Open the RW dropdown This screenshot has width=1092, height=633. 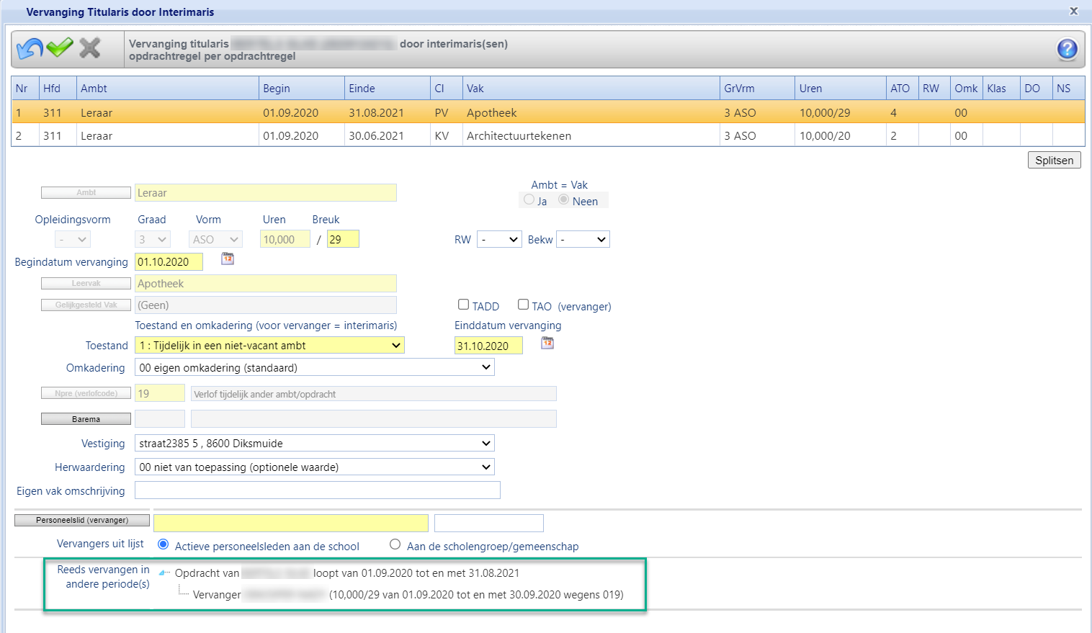point(499,239)
